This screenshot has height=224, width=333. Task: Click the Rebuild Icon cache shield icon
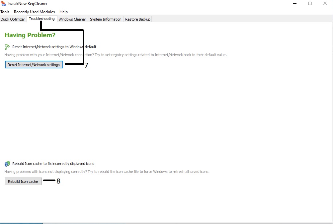7,164
